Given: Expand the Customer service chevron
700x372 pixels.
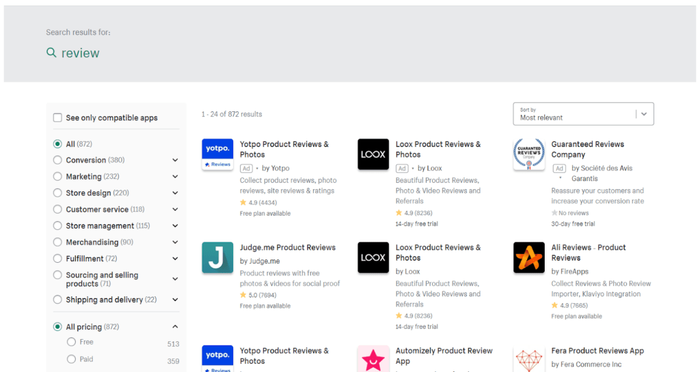Looking at the screenshot, I should point(175,210).
